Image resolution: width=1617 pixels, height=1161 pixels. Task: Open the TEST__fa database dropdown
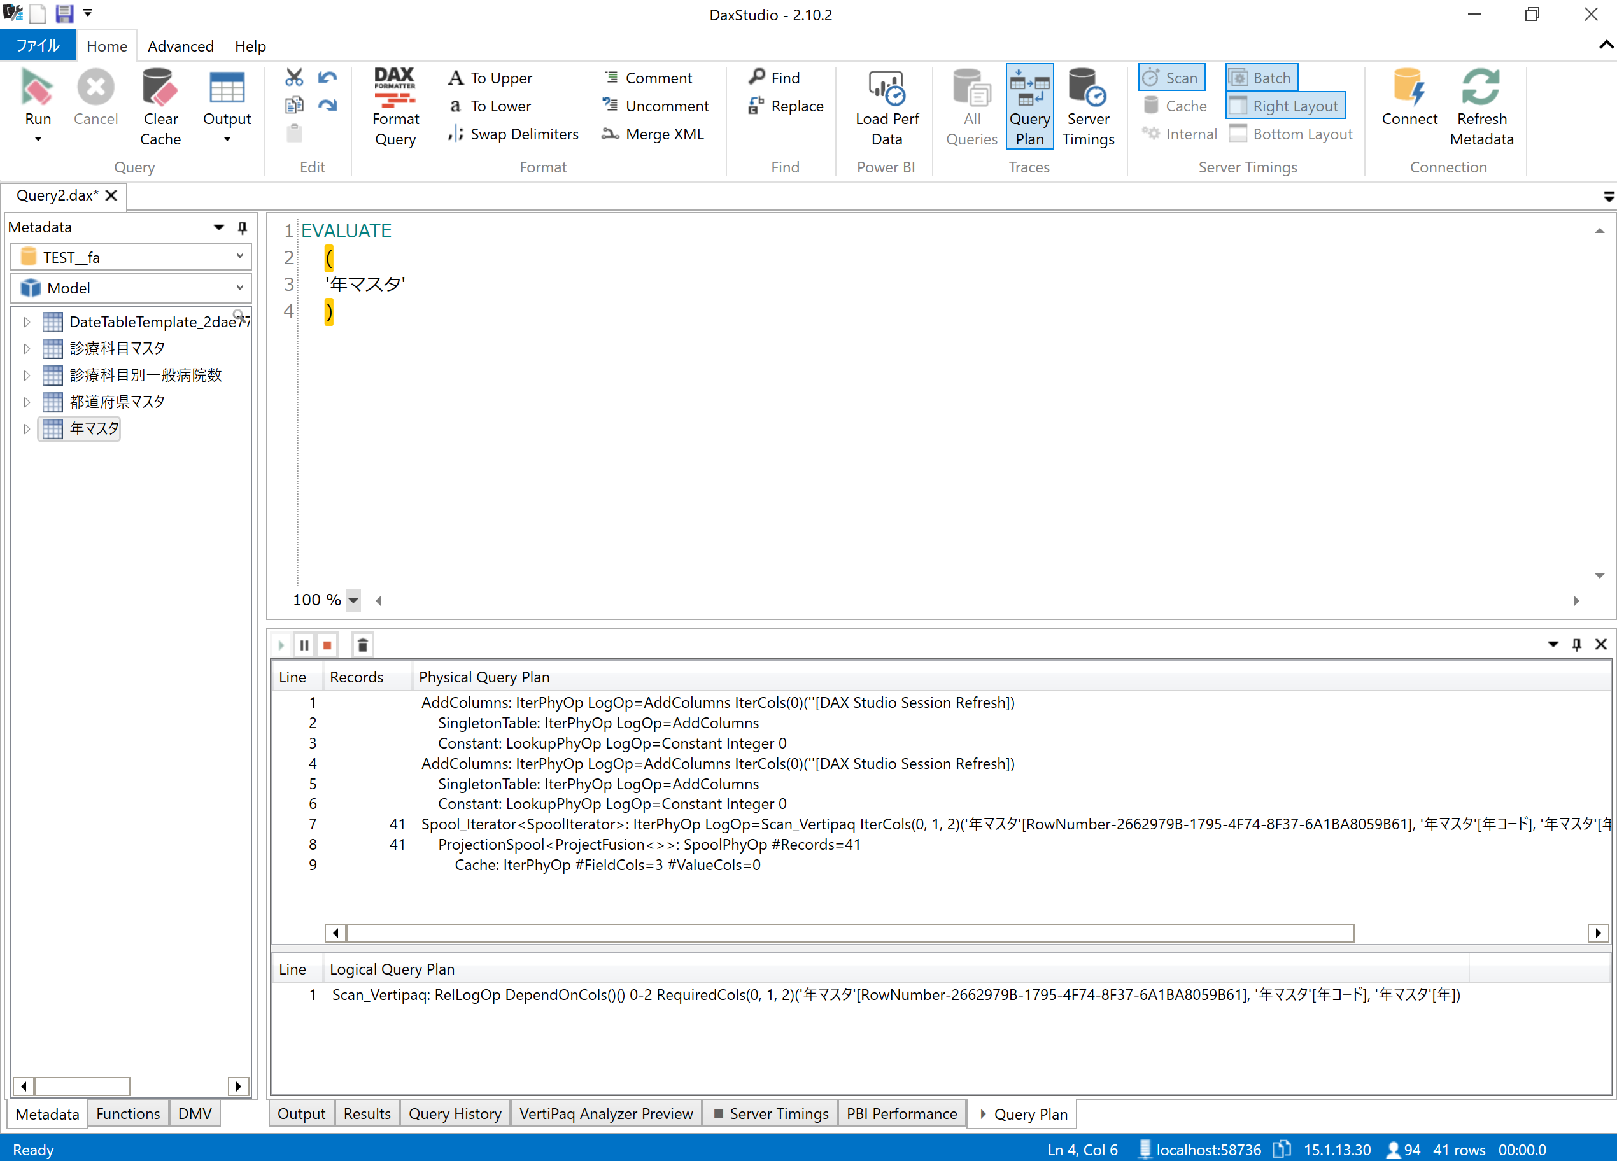tap(239, 257)
